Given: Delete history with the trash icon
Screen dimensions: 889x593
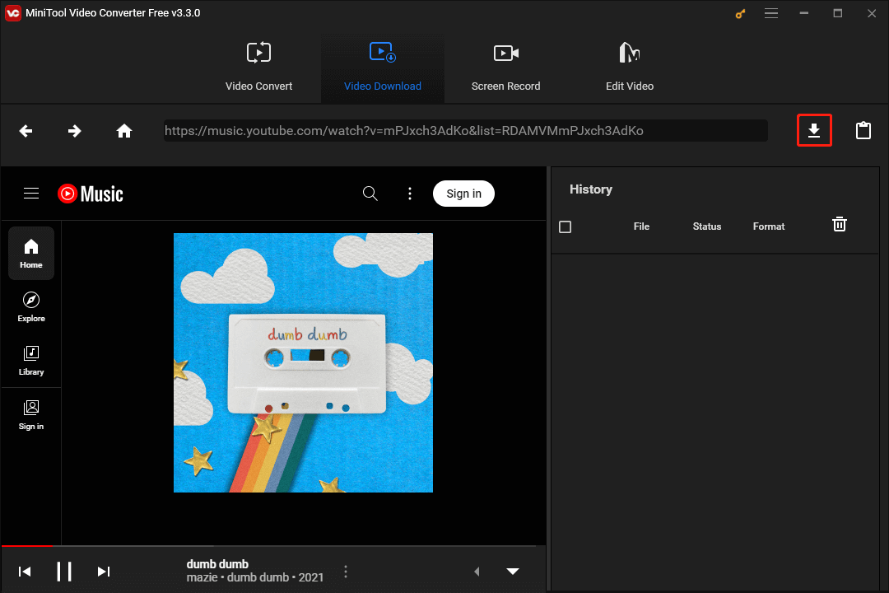Looking at the screenshot, I should click(x=839, y=224).
